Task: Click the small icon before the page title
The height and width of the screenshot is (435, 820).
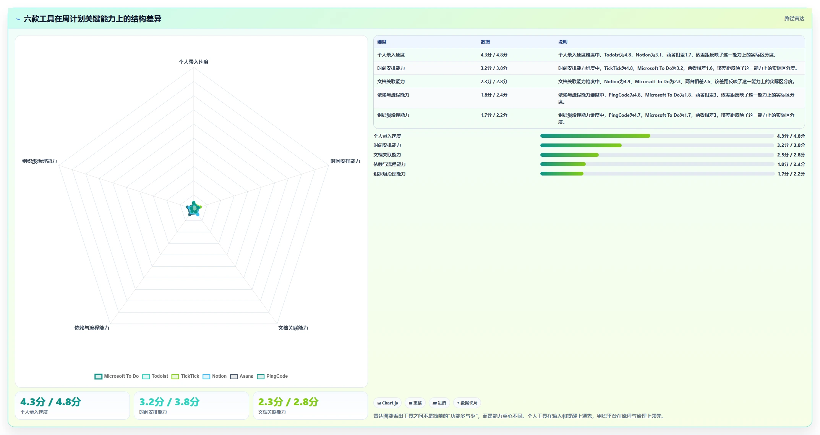Action: 18,19
